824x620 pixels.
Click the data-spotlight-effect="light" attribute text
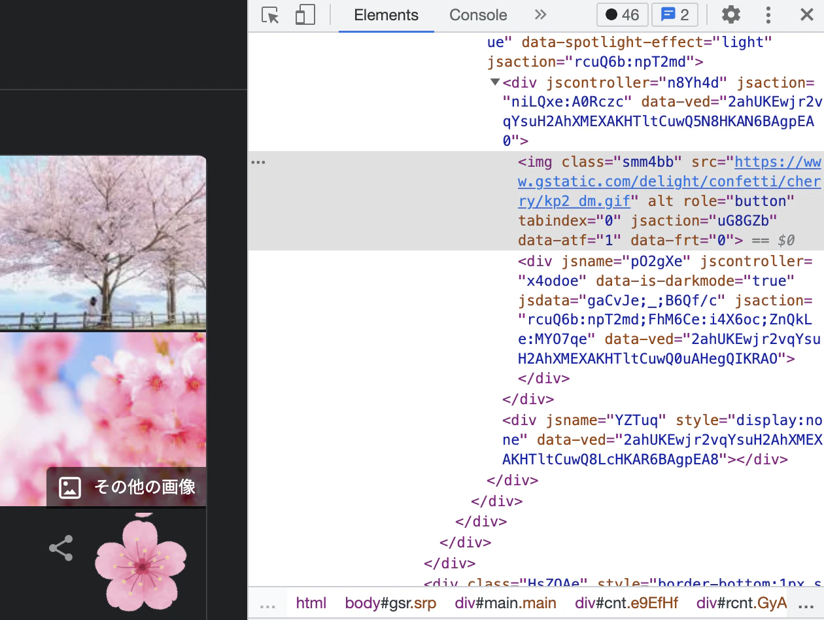647,42
